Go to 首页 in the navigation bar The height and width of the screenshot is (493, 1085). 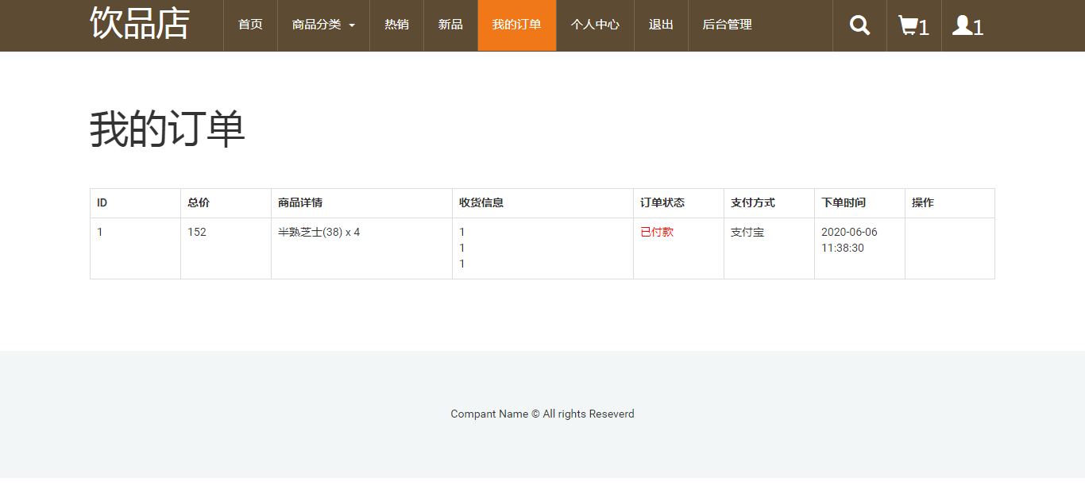point(250,25)
